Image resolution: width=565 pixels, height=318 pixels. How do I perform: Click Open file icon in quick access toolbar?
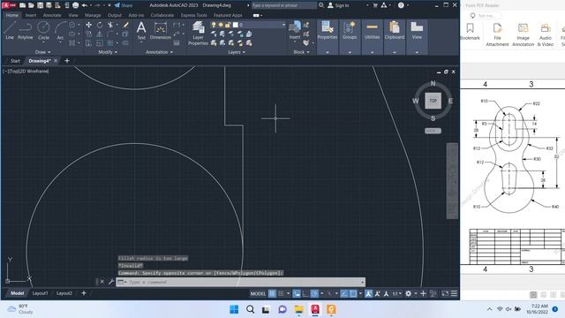point(31,5)
